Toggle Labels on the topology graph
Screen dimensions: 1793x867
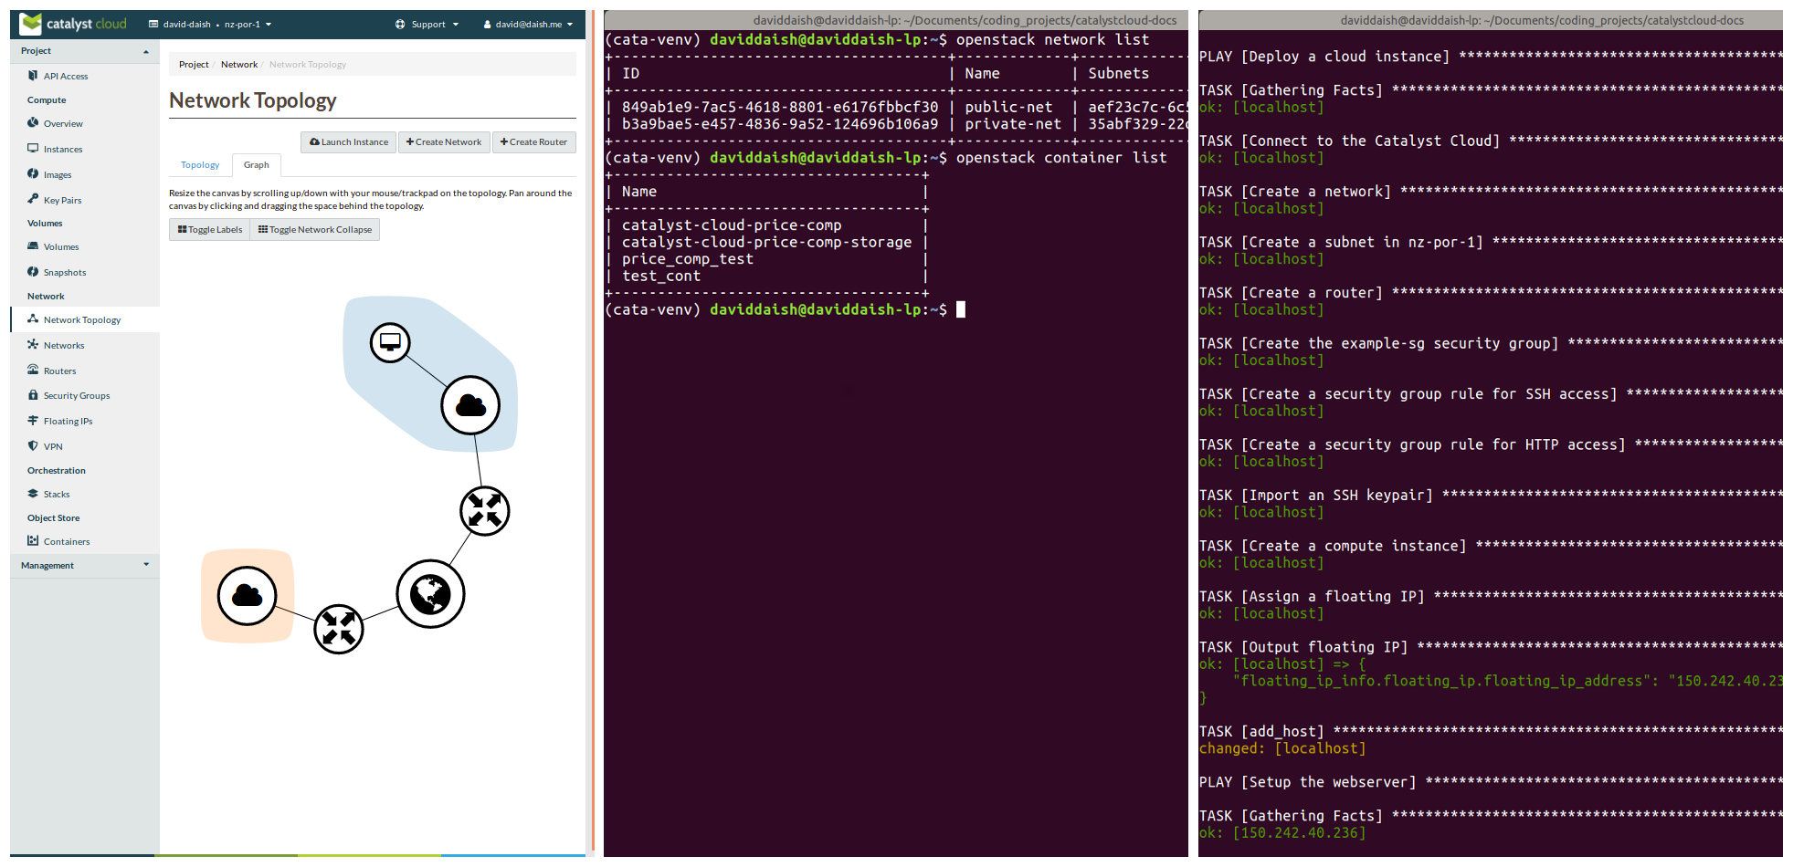click(210, 229)
